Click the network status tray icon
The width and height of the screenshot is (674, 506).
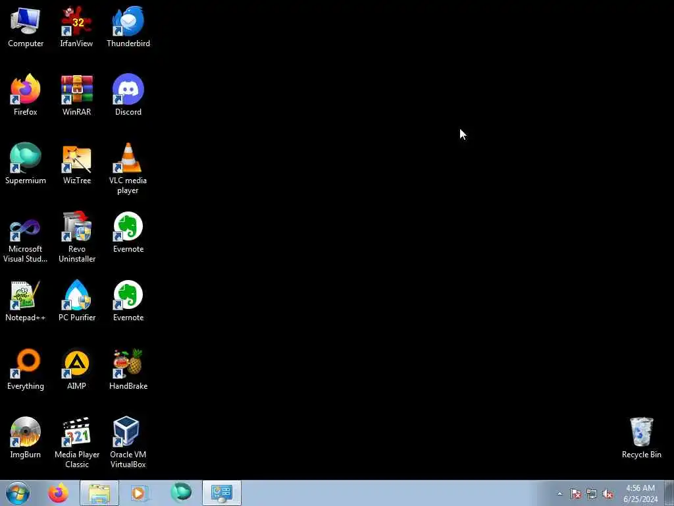592,493
